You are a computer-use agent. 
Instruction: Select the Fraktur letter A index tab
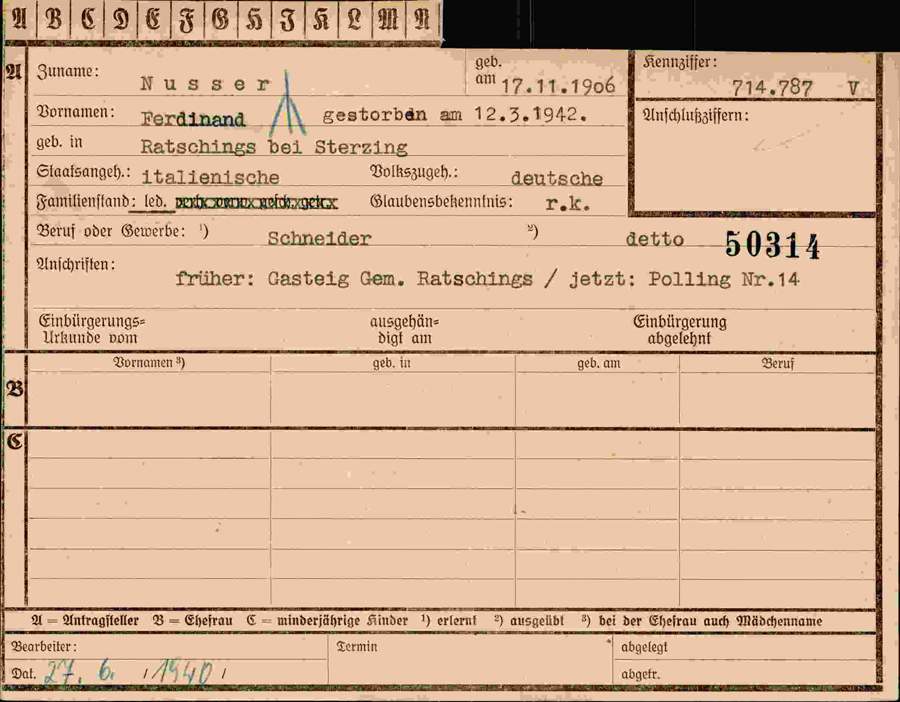pyautogui.click(x=19, y=19)
